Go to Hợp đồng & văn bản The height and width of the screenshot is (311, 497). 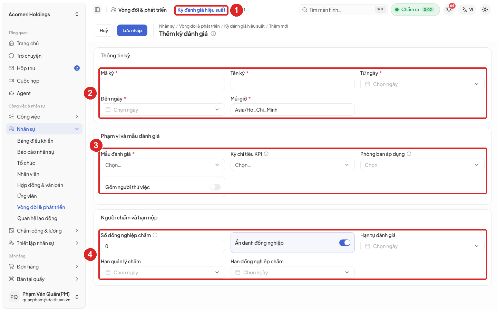[x=40, y=185]
